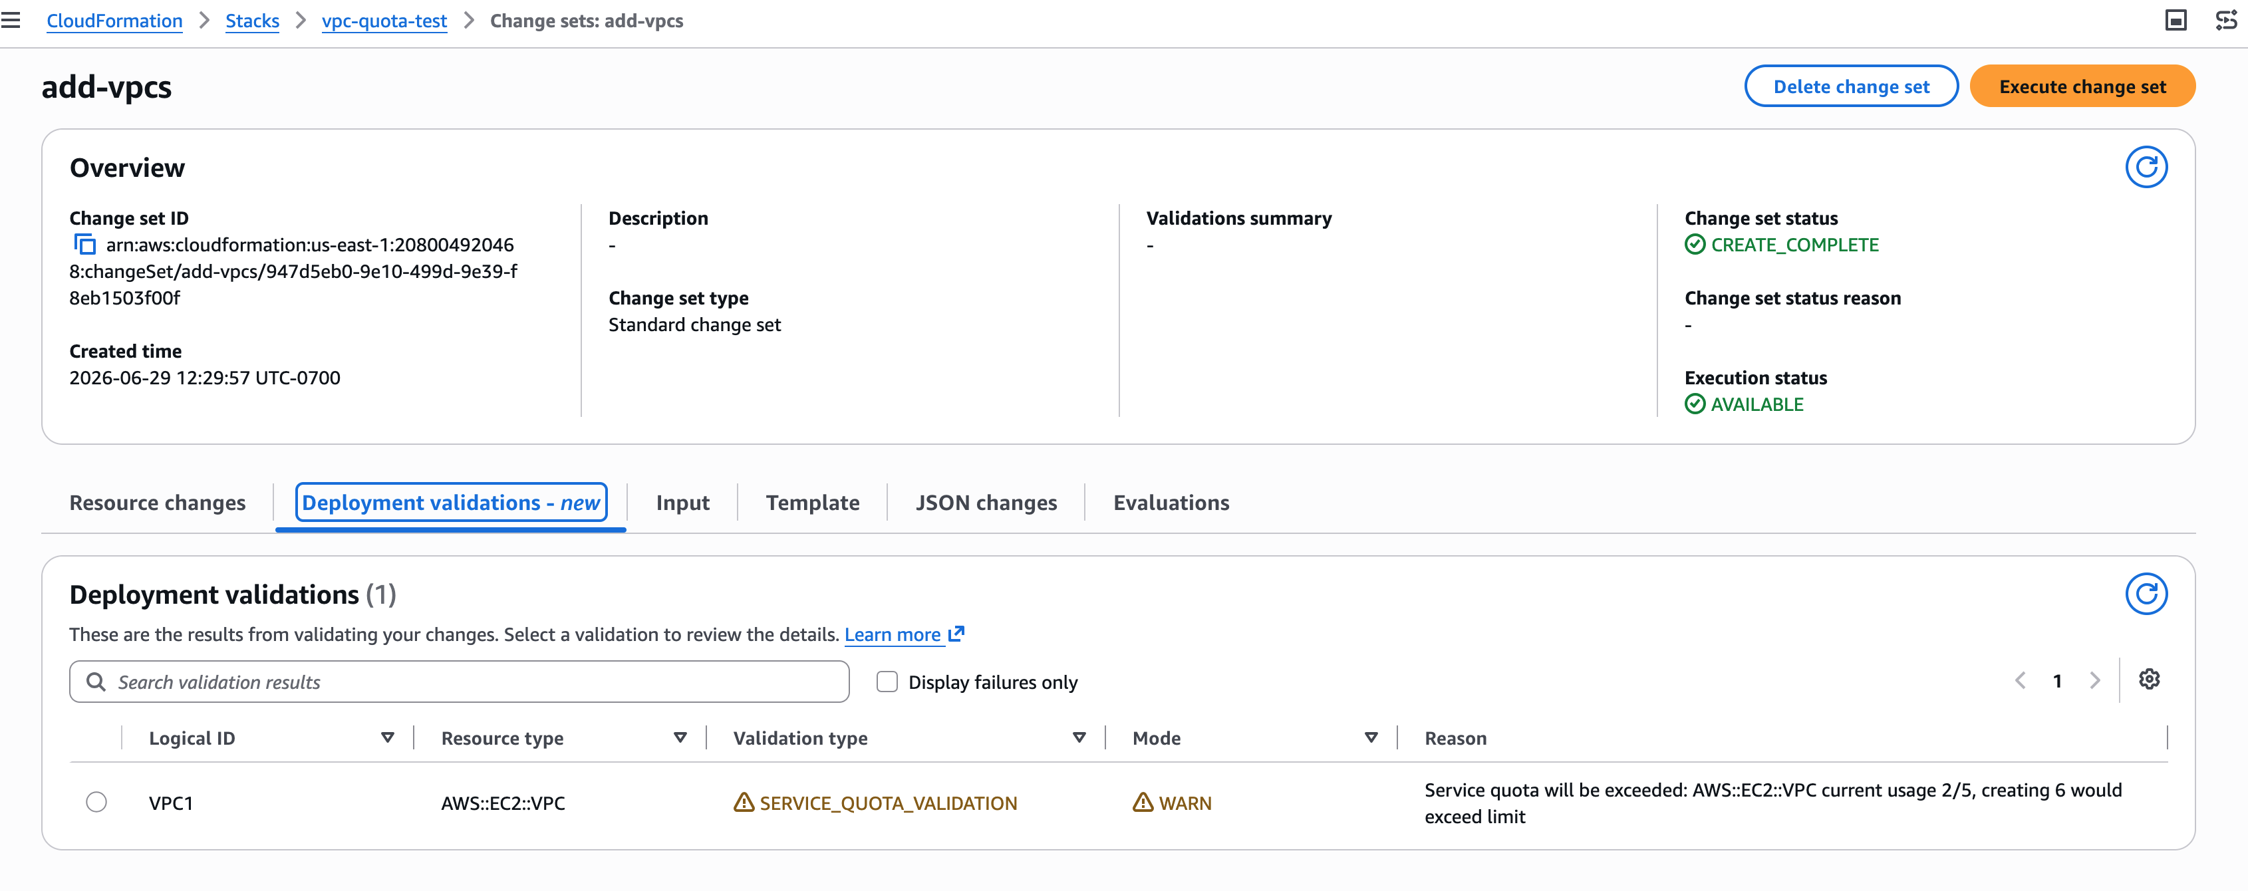Viewport: 2248px width, 891px height.
Task: Click the Deployment validations (1) heading
Action: tap(232, 595)
